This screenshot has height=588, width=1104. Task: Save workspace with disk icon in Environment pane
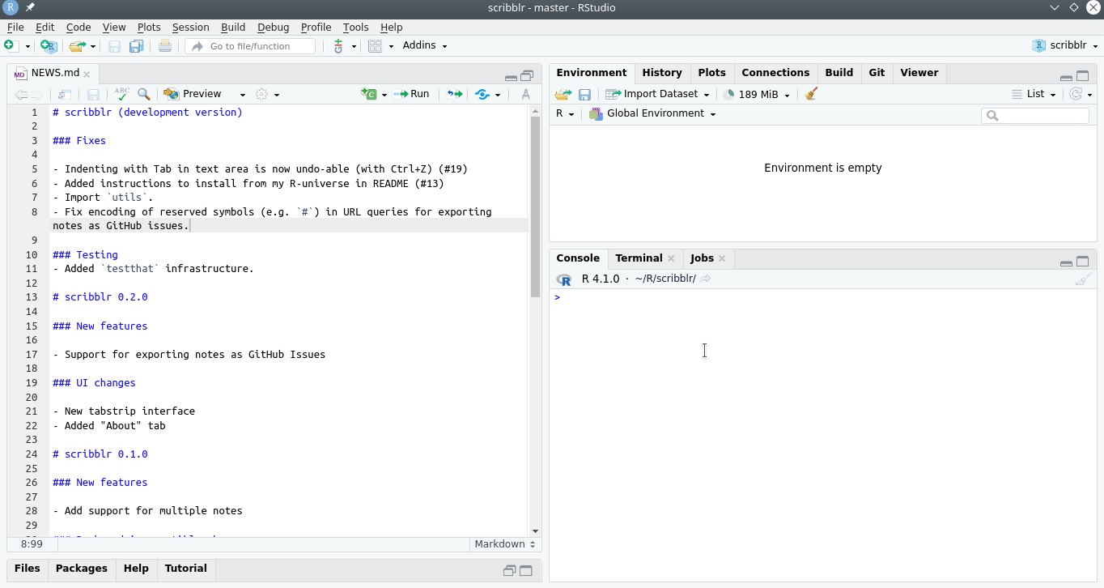point(584,95)
